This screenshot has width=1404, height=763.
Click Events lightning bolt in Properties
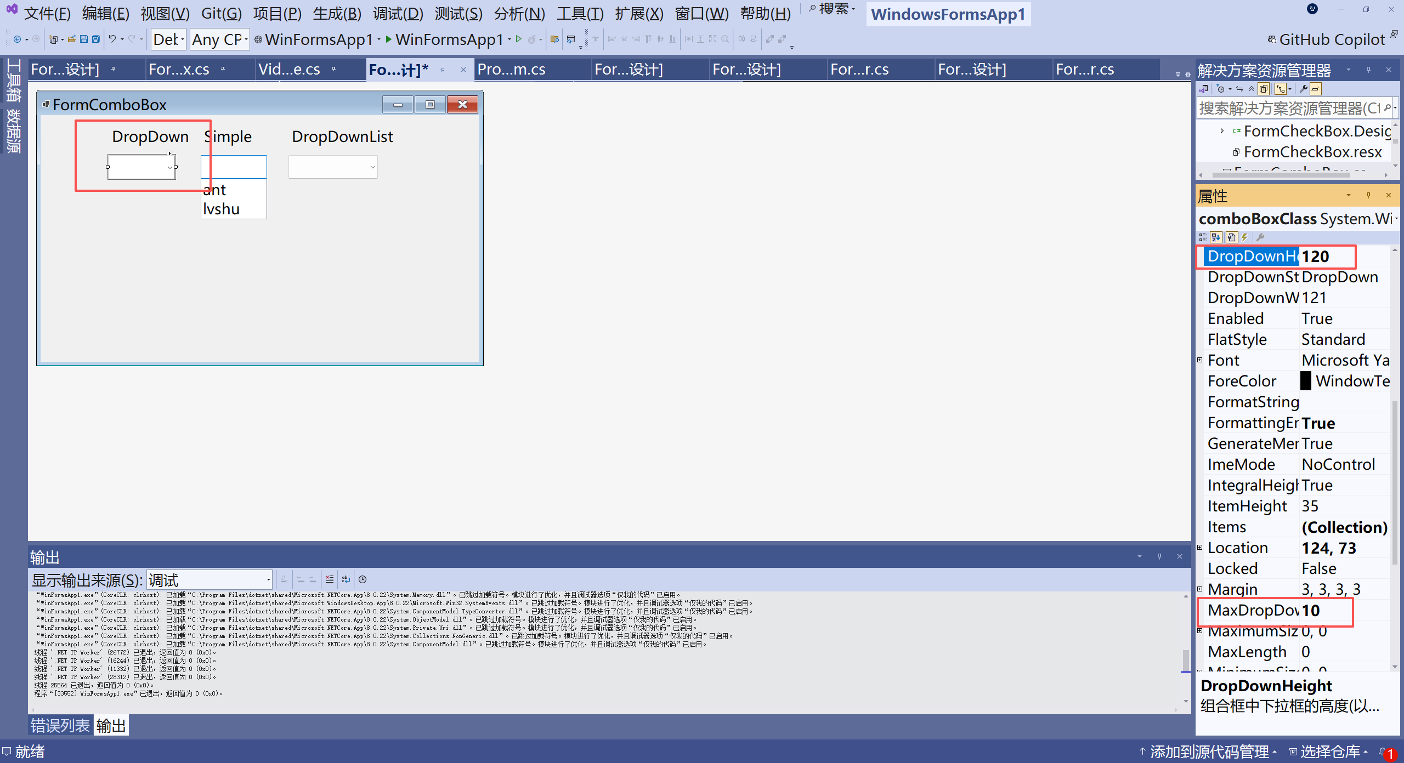[1244, 237]
